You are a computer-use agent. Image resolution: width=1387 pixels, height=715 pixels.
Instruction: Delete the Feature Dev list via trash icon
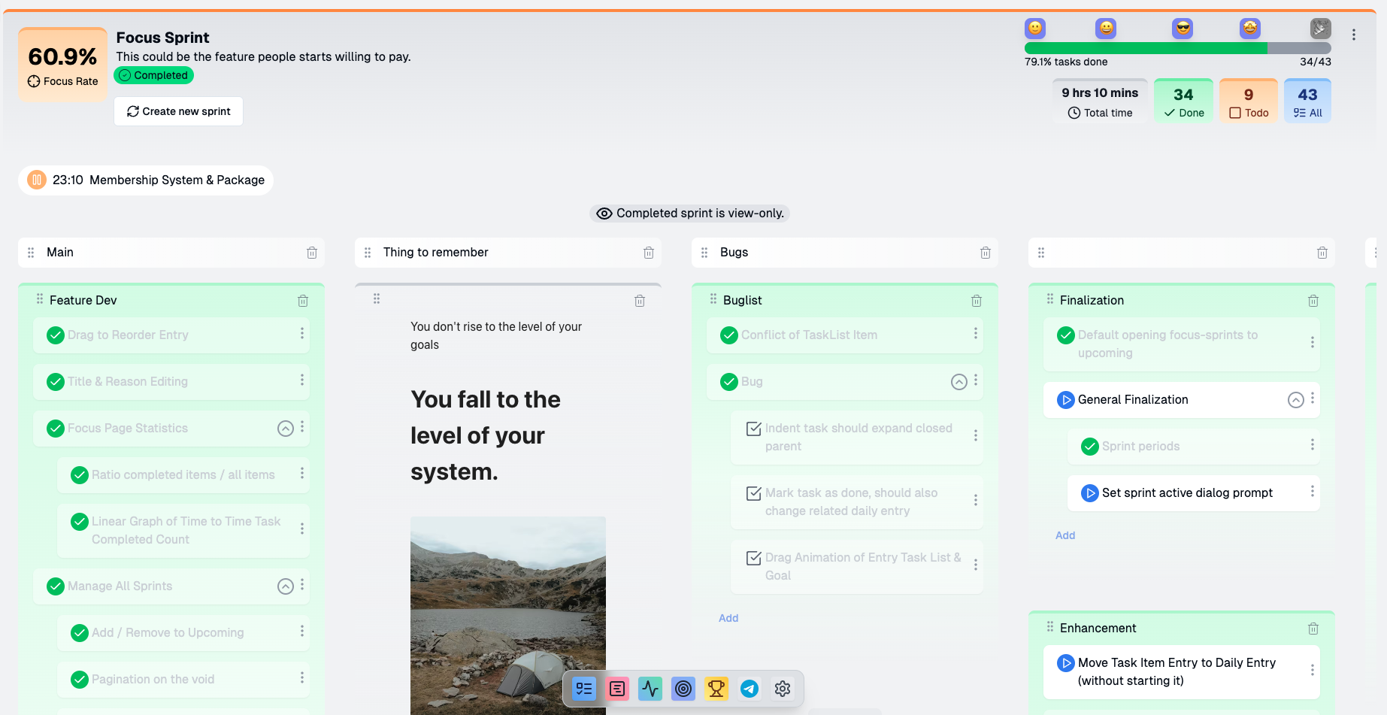point(303,301)
